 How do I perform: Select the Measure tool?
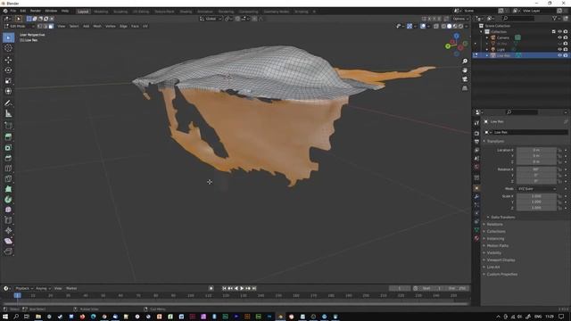[x=8, y=114]
